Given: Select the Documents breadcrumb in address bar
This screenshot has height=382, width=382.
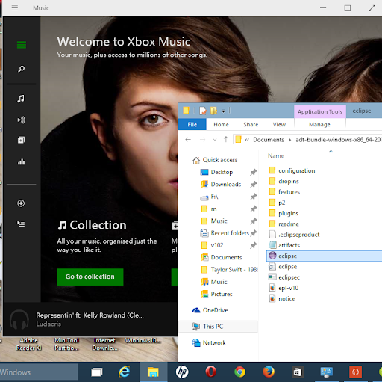Looking at the screenshot, I should click(x=269, y=140).
